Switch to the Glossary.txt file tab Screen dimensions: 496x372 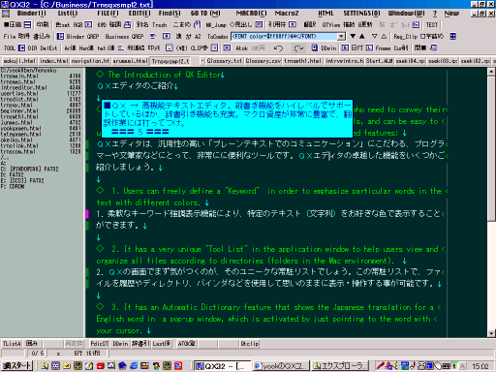coord(224,61)
